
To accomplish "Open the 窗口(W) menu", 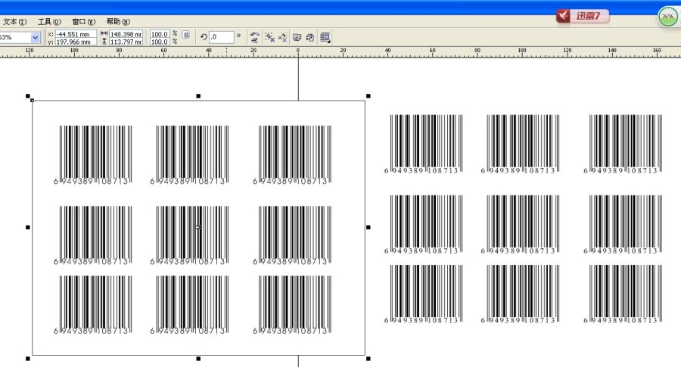I will click(x=83, y=22).
